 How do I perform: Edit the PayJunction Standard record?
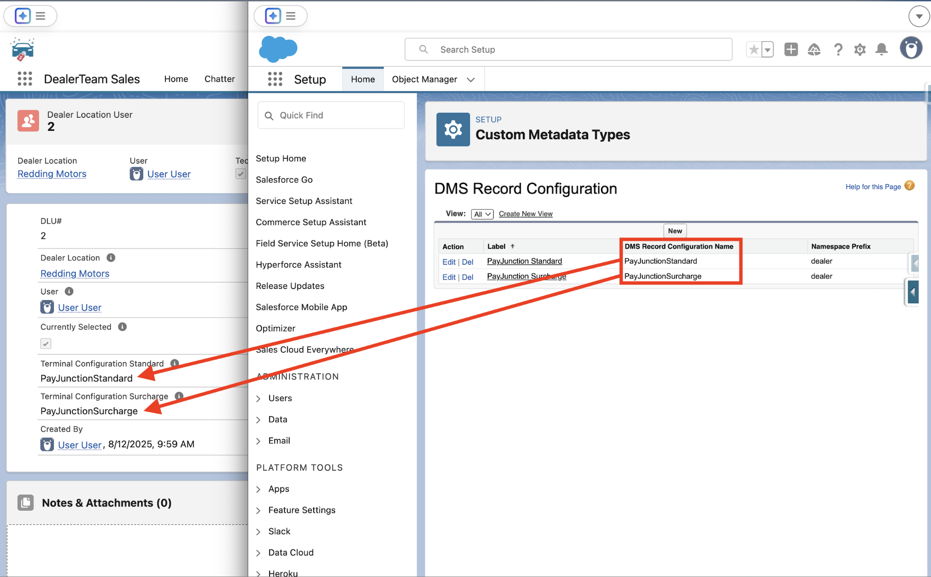pyautogui.click(x=449, y=262)
